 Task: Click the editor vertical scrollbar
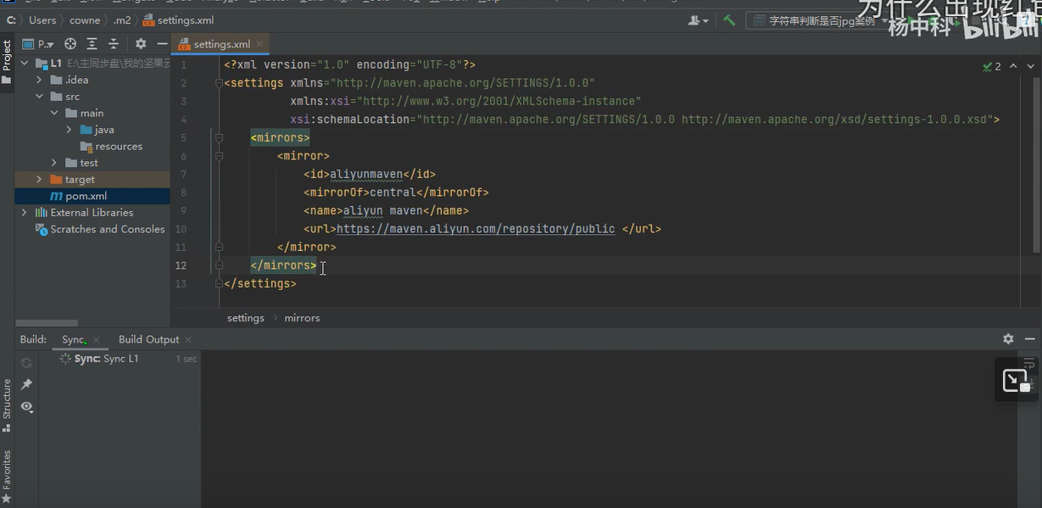click(1037, 165)
